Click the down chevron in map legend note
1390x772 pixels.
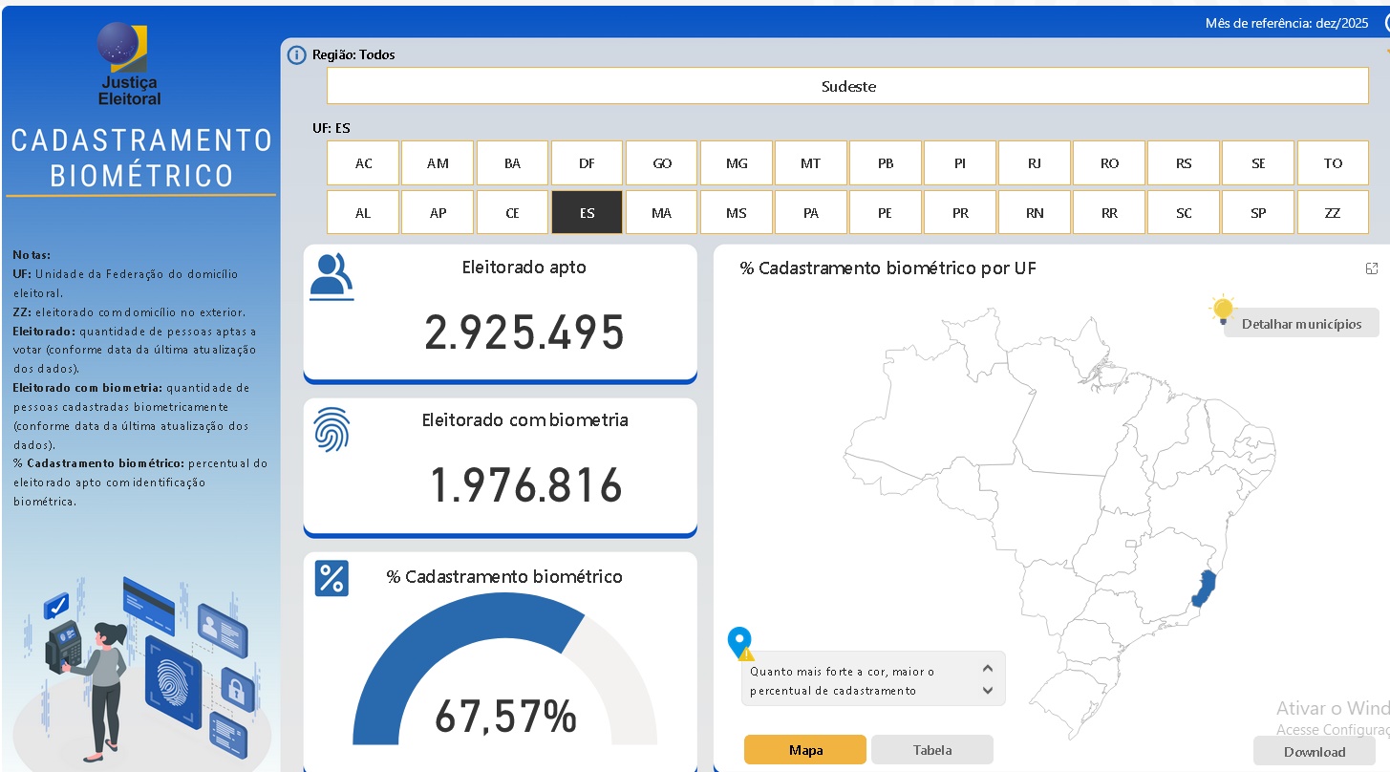click(988, 691)
